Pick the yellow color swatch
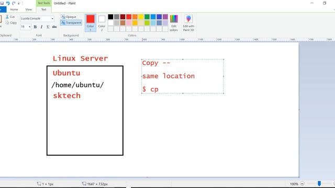Image resolution: width=335 pixels, height=188 pixels. coord(141,17)
